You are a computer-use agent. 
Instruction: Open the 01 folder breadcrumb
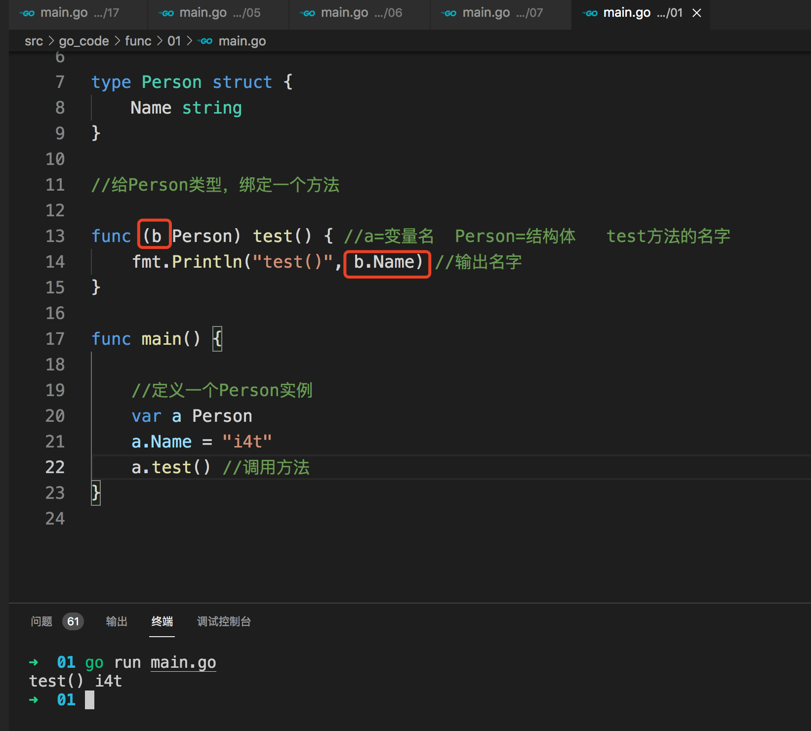click(174, 41)
